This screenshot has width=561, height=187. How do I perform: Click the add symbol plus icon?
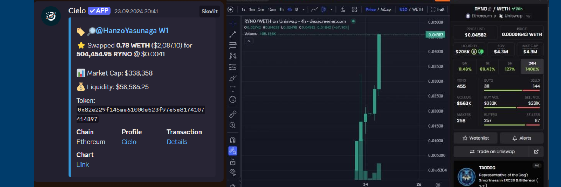(x=230, y=9)
